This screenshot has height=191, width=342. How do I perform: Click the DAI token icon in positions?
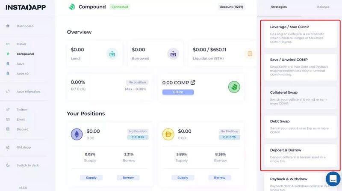[168, 134]
